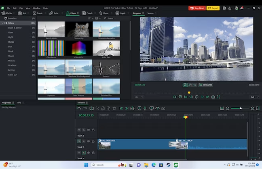262x169 pixels.
Task: Click the volume speaker icon under preview
Action: point(175,97)
